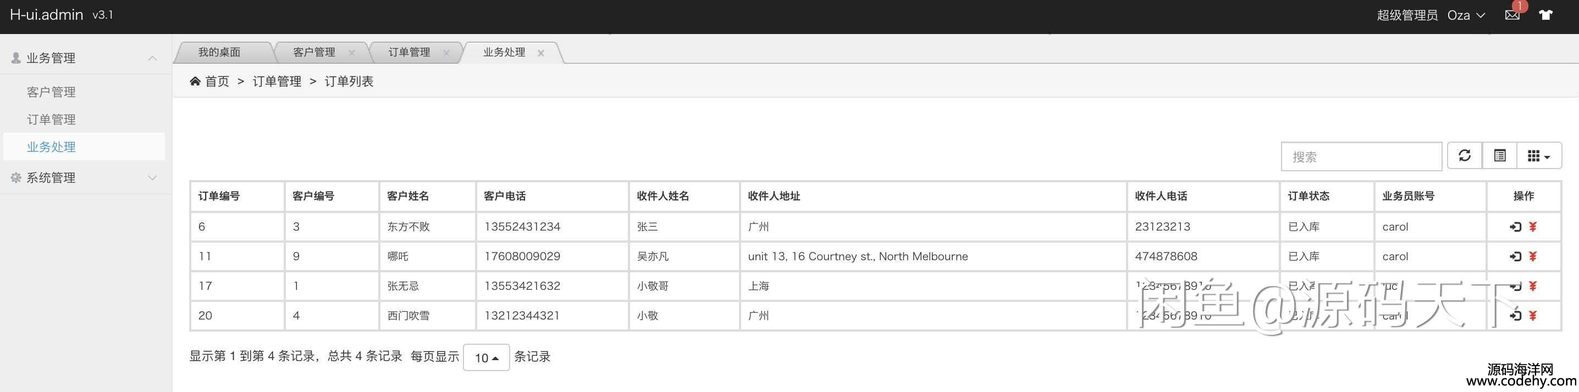Open 订单管理 in the sidebar
Image resolution: width=1579 pixels, height=392 pixels.
[52, 120]
